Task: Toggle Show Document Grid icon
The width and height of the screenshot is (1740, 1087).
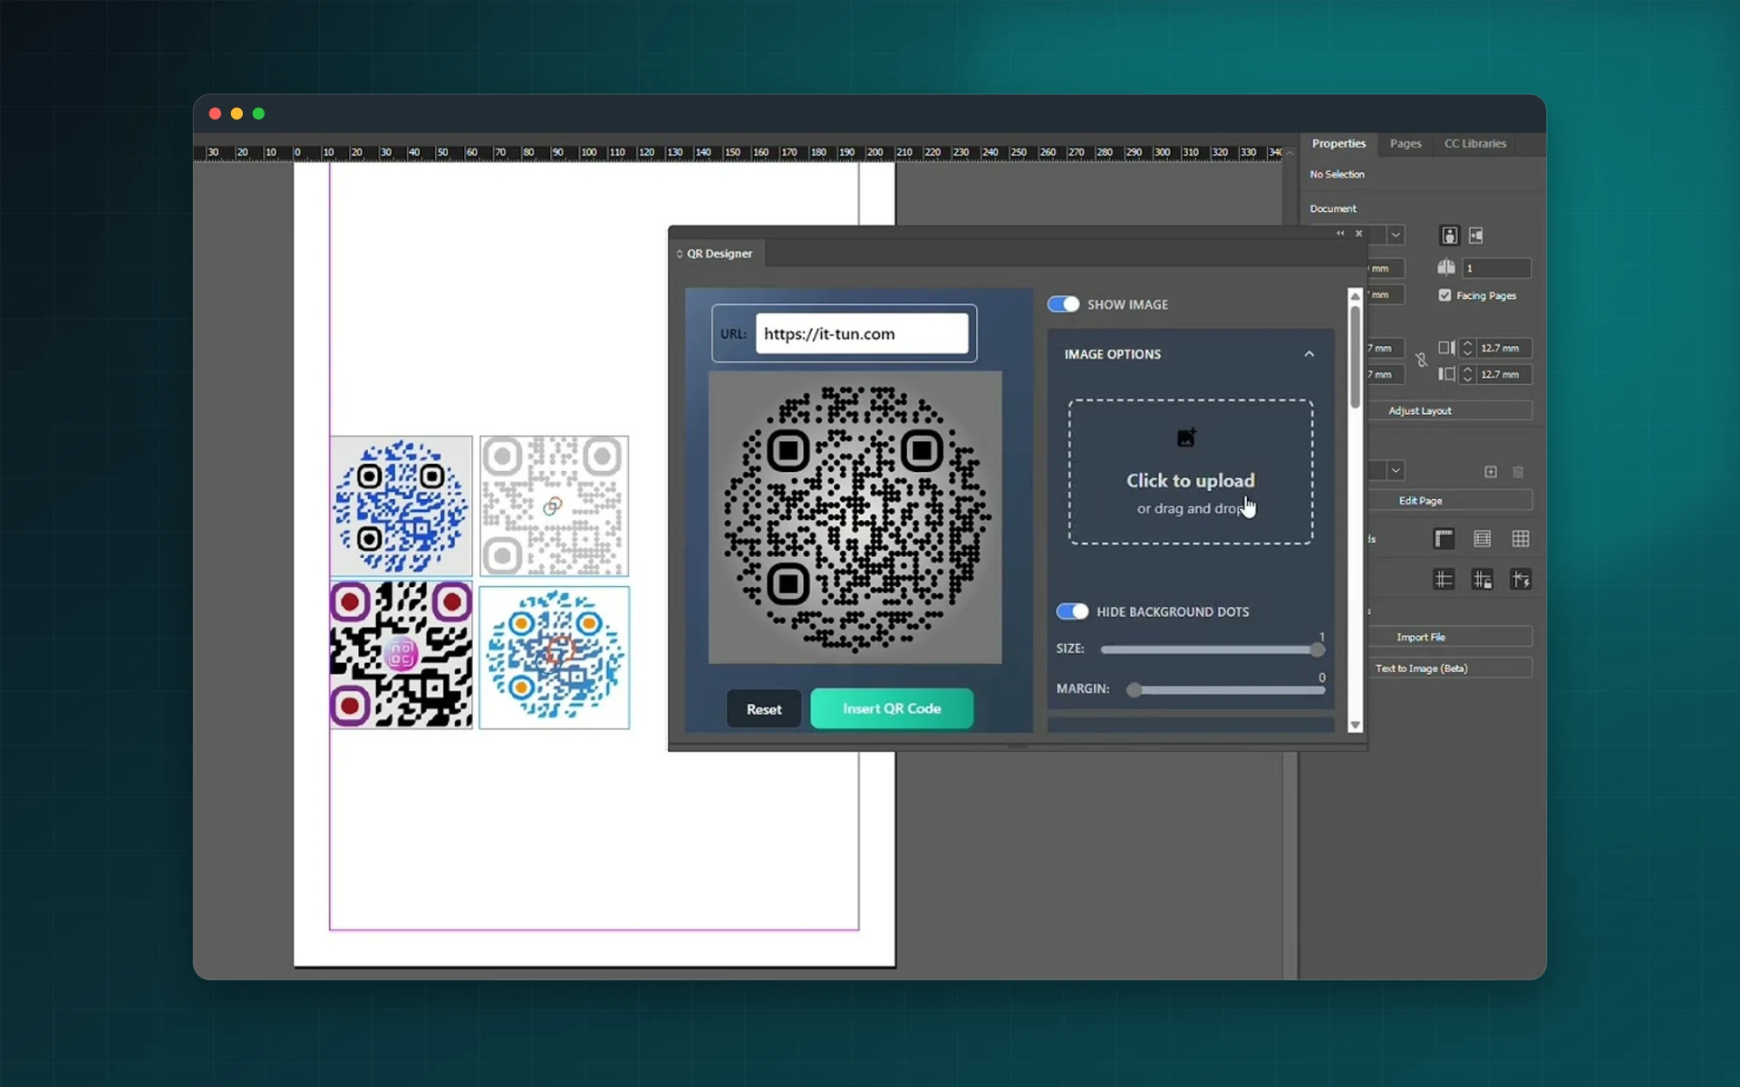Action: click(x=1521, y=539)
